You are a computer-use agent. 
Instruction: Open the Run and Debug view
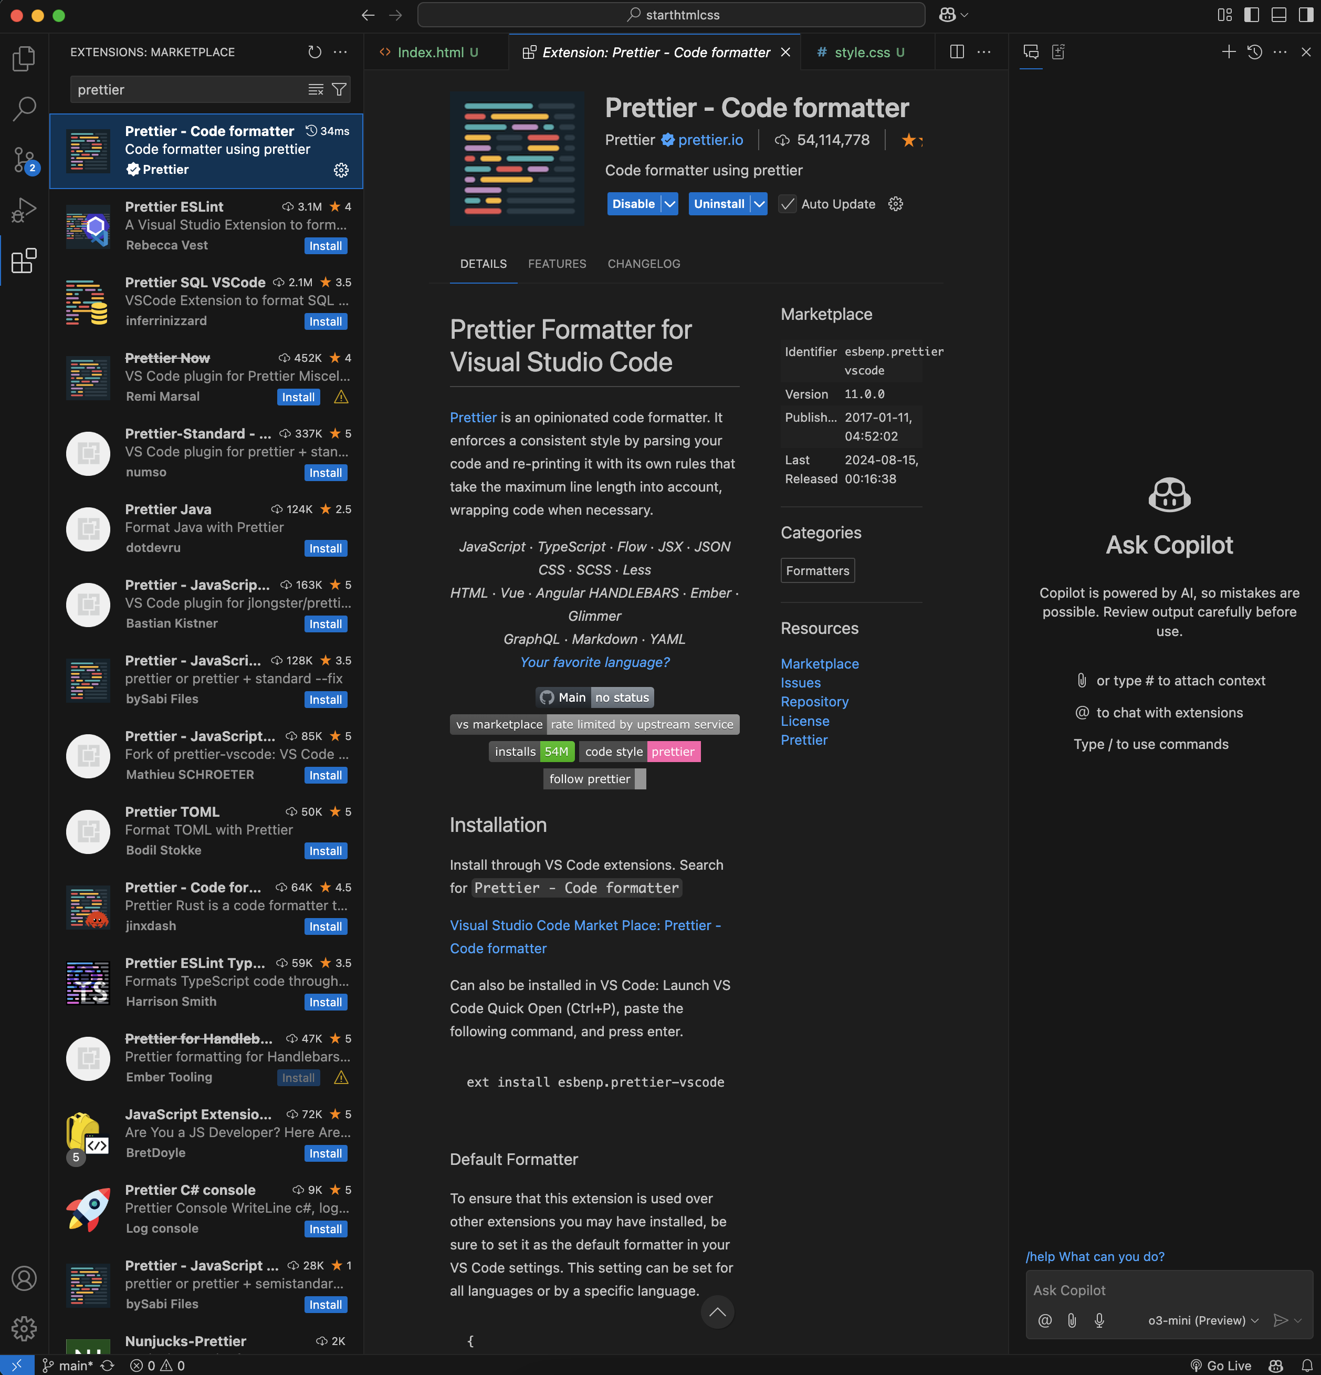point(24,210)
